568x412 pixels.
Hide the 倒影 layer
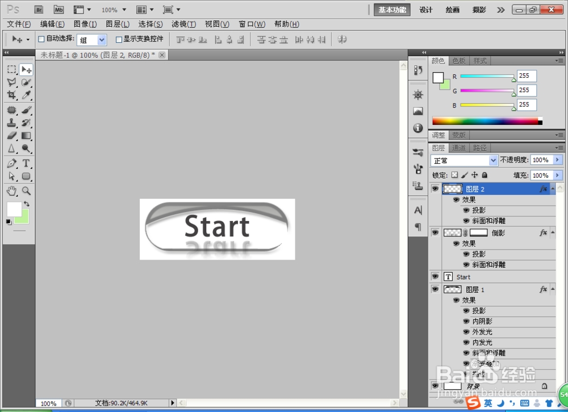coord(435,232)
